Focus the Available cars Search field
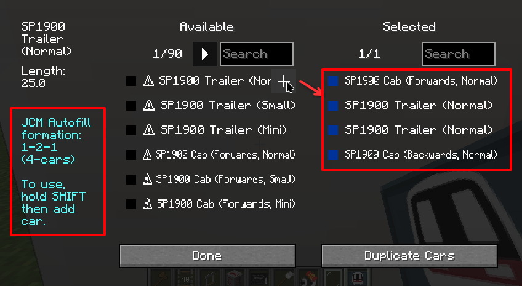 pos(257,54)
